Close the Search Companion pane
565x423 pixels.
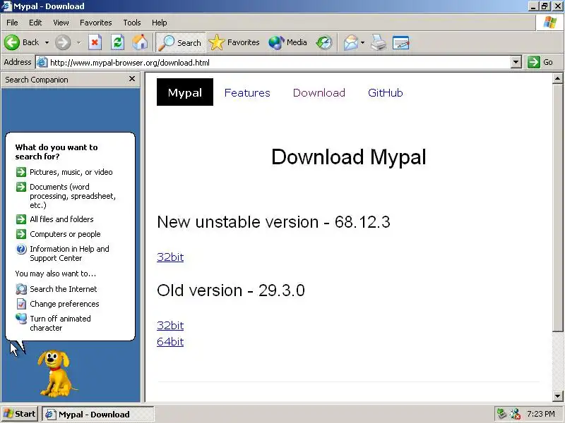pos(132,79)
